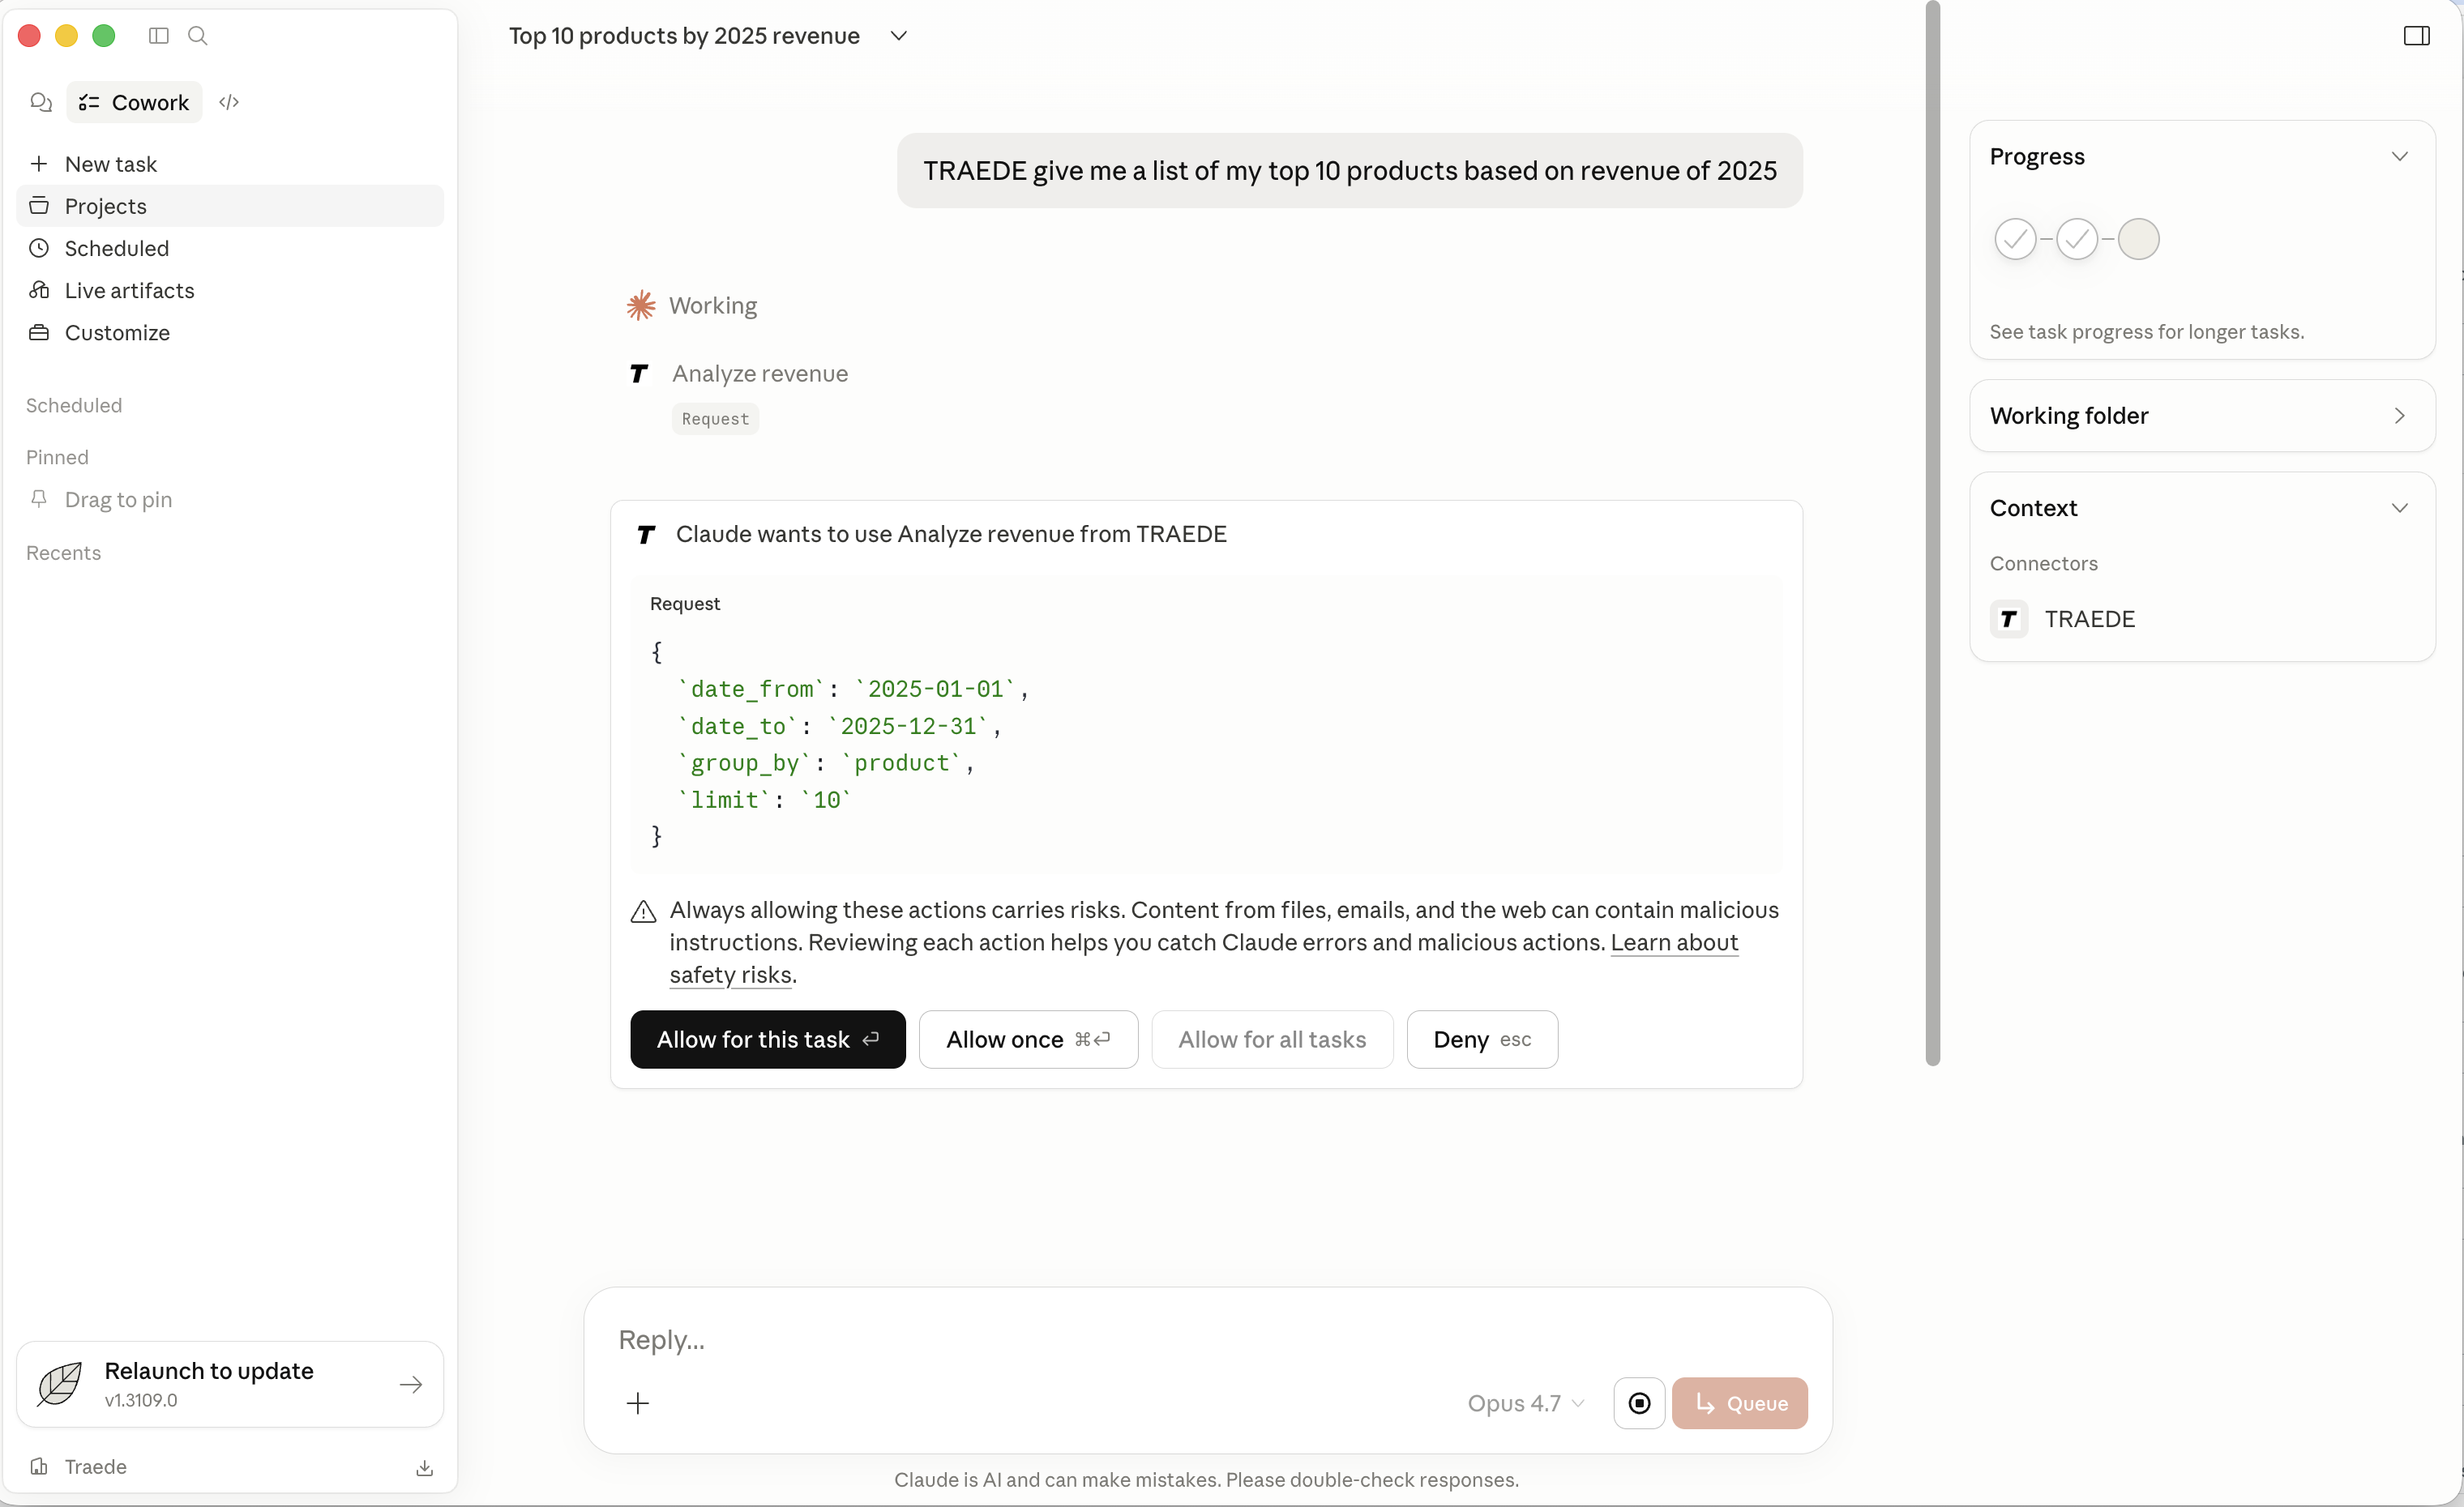The height and width of the screenshot is (1507, 2464).
Task: Open the Opus 4.7 model selector
Action: pyautogui.click(x=1525, y=1403)
